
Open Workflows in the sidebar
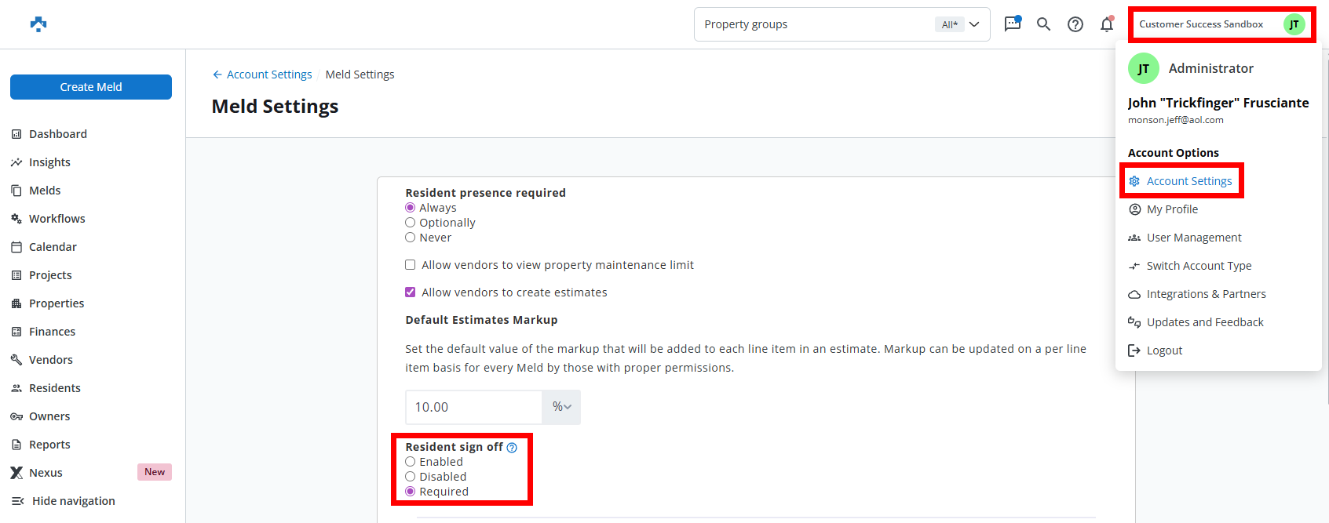pos(57,219)
